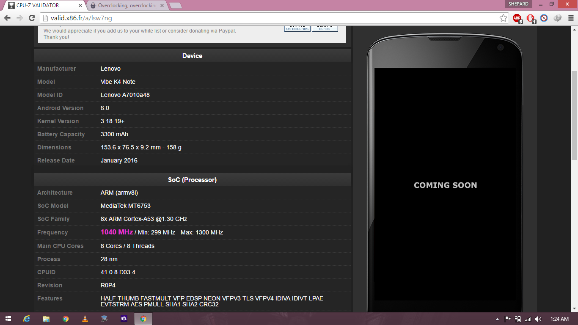This screenshot has height=325, width=578.
Task: Open the purple square taskbar app
Action: tap(124, 319)
